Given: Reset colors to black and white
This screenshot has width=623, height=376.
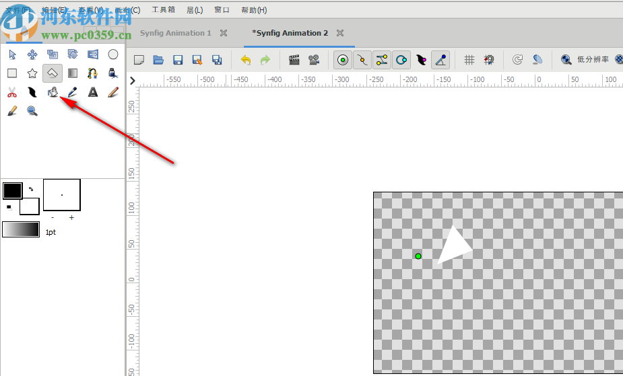Looking at the screenshot, I should coord(9,207).
